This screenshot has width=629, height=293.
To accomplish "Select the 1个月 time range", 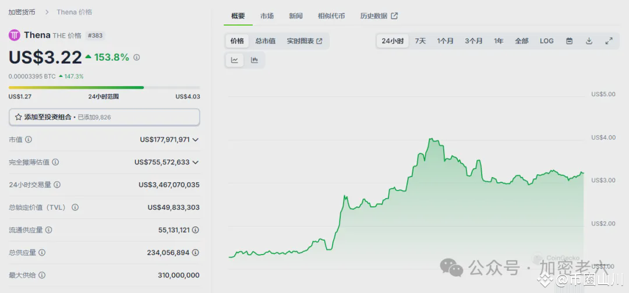I will click(446, 41).
